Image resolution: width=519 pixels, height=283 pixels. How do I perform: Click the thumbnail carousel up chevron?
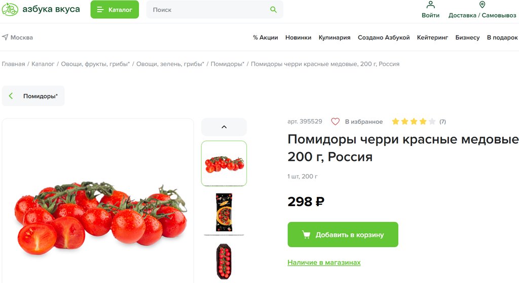tap(224, 127)
